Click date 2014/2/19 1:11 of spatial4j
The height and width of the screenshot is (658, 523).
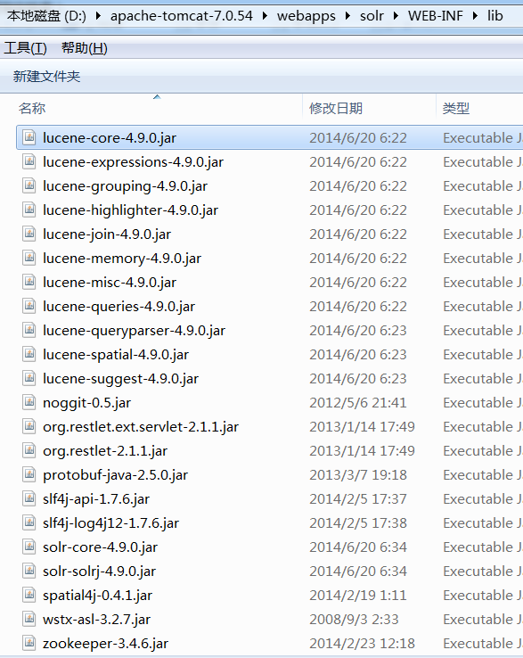tap(358, 595)
